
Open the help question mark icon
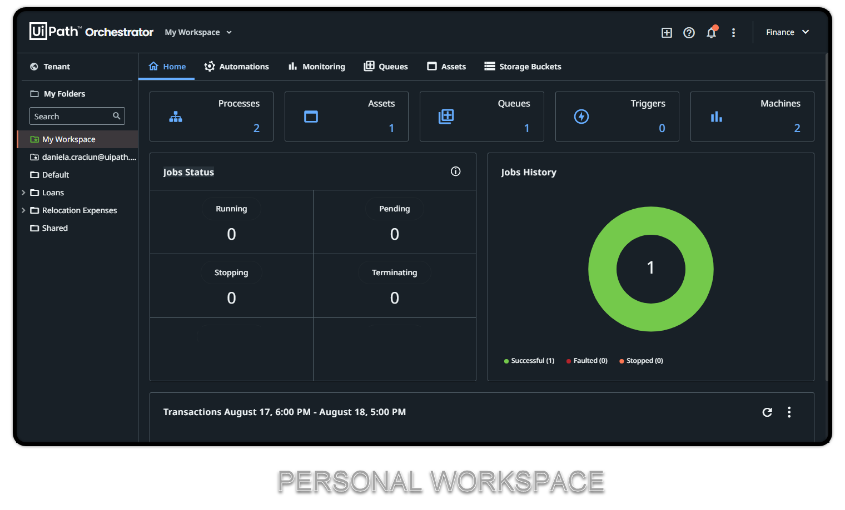pyautogui.click(x=689, y=33)
